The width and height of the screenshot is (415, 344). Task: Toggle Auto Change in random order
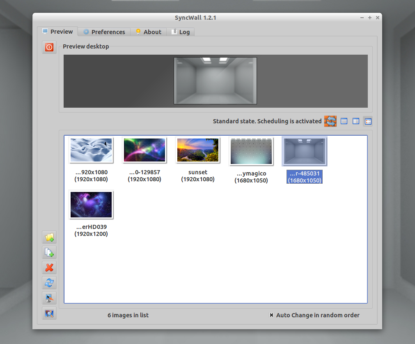(x=271, y=315)
